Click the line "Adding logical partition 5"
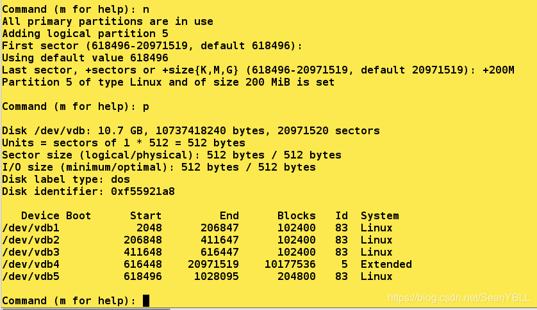The height and width of the screenshot is (310, 537). tap(85, 33)
